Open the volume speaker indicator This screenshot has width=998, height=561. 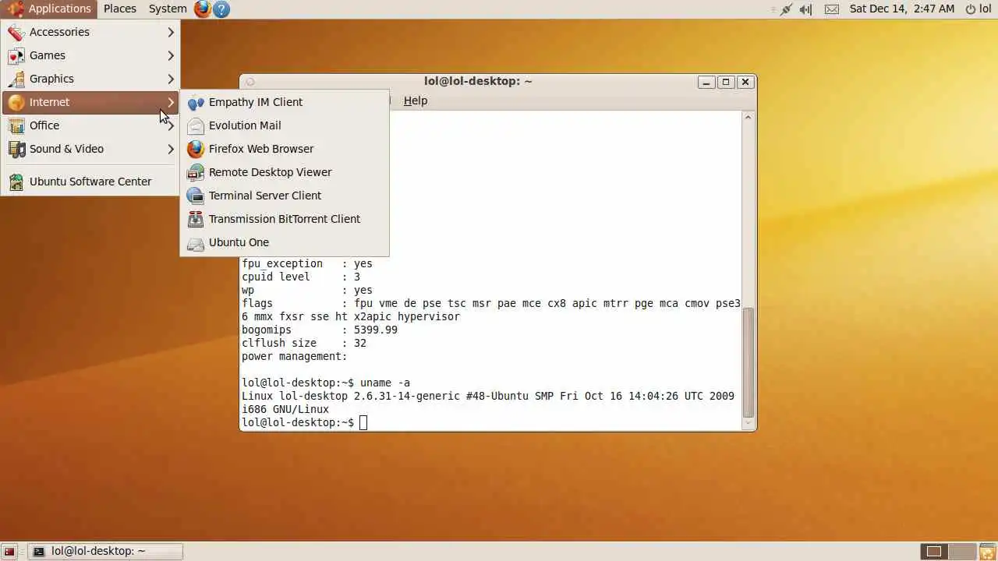pos(806,9)
